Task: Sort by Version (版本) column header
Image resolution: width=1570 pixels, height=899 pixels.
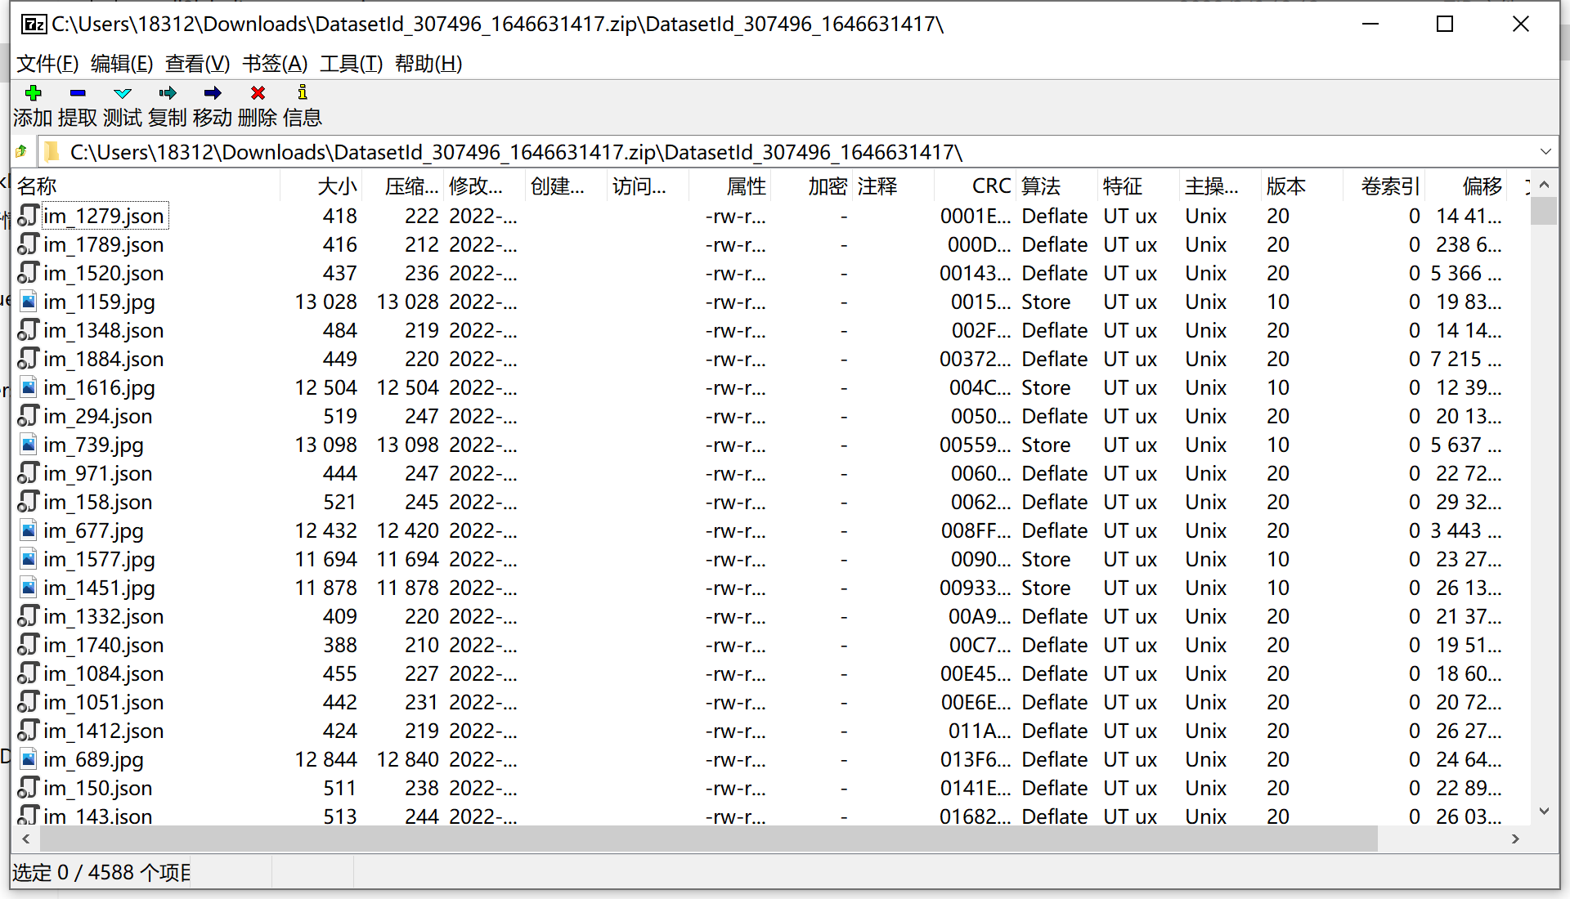Action: coord(1302,186)
